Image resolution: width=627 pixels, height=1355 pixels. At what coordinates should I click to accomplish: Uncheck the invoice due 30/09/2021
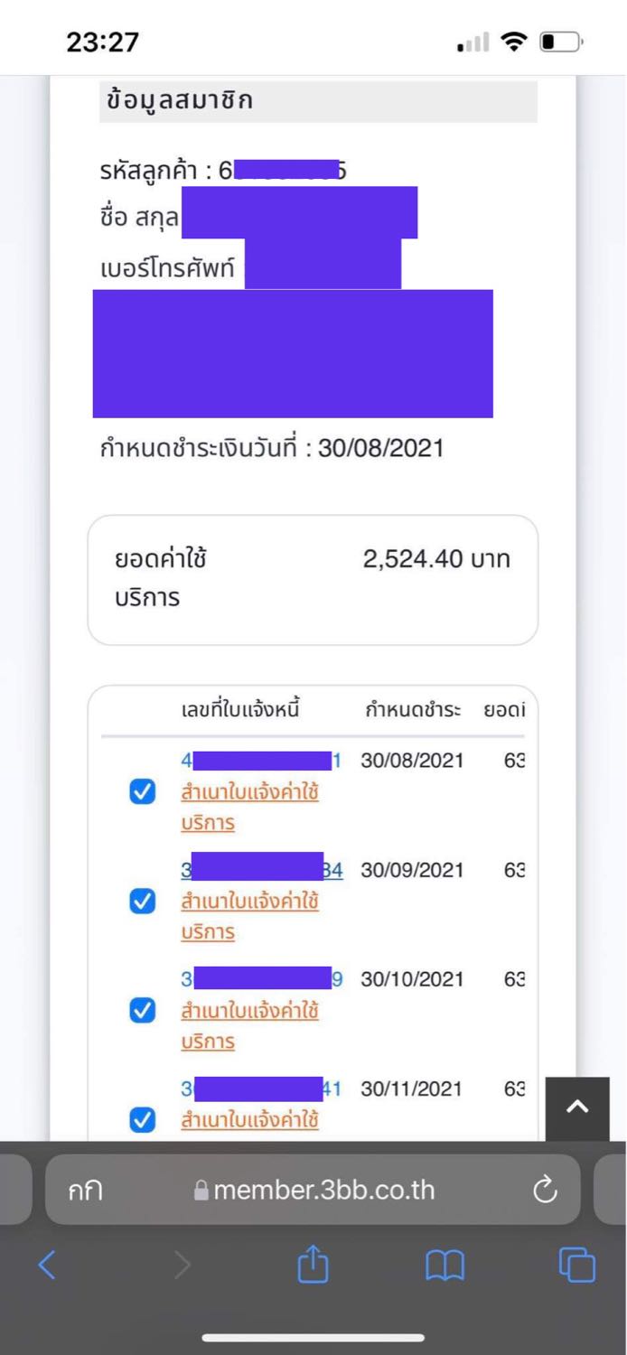[x=143, y=902]
